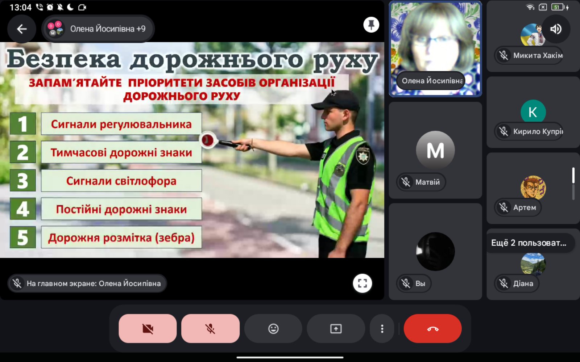The height and width of the screenshot is (362, 580).
Task: Select the Артем participant tile
Action: click(x=533, y=188)
